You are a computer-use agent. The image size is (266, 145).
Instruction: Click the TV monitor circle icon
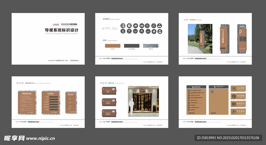[135, 31]
